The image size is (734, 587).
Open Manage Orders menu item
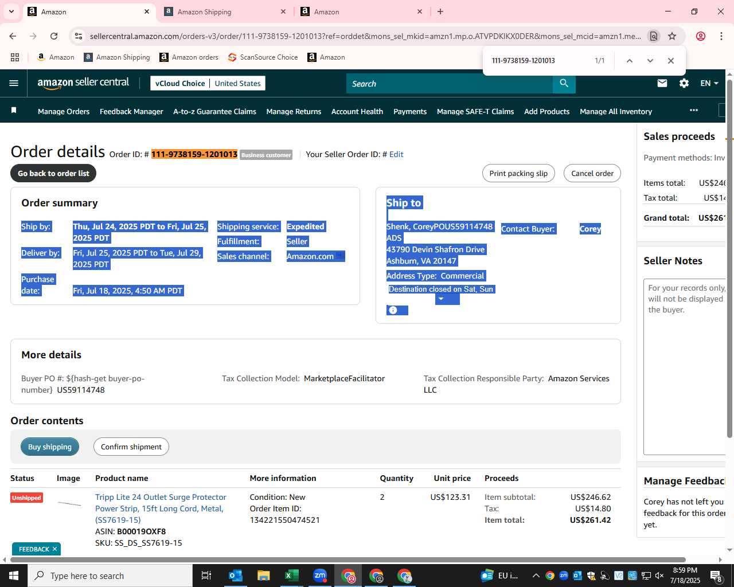(64, 111)
